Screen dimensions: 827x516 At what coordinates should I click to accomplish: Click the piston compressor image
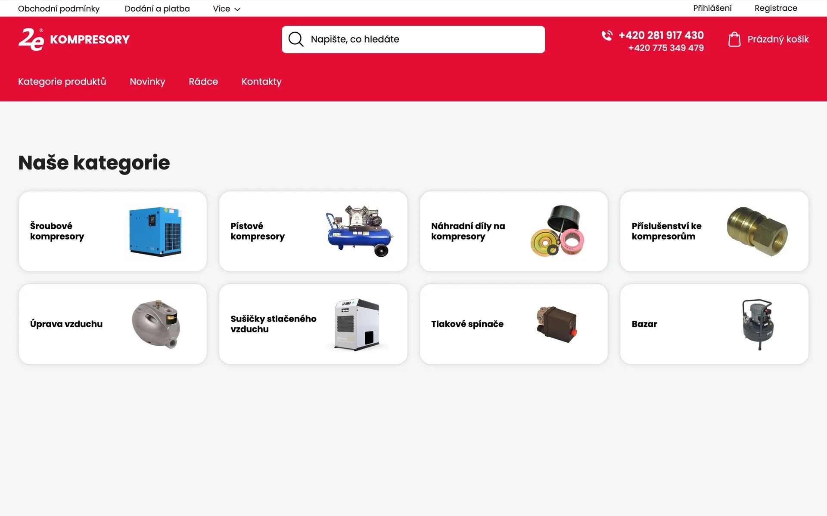pyautogui.click(x=359, y=231)
